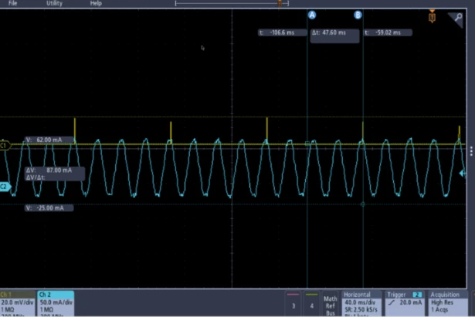The width and height of the screenshot is (475, 317).
Task: Open the File menu
Action: point(12,3)
